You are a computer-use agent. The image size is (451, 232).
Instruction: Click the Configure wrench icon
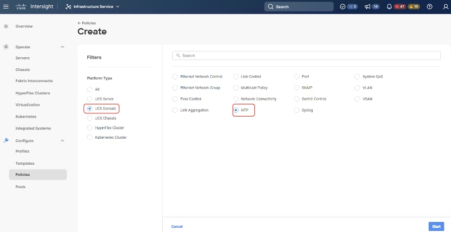click(x=6, y=140)
